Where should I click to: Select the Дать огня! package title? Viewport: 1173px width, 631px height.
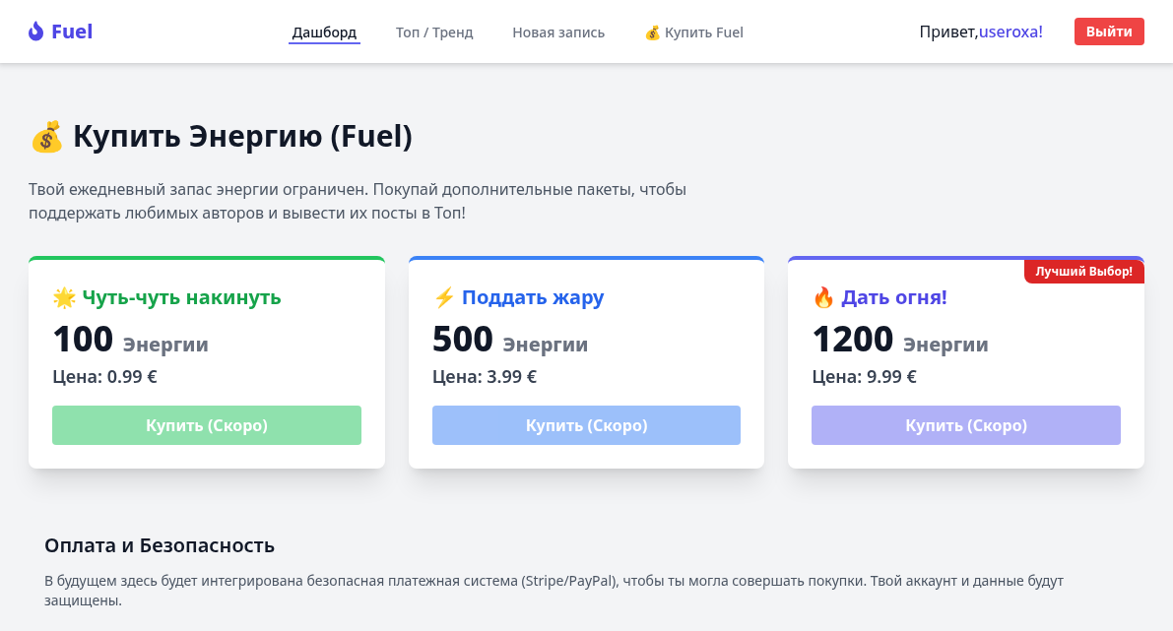[894, 297]
